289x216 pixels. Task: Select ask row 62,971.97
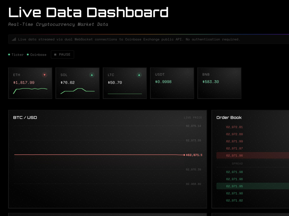coord(253,148)
